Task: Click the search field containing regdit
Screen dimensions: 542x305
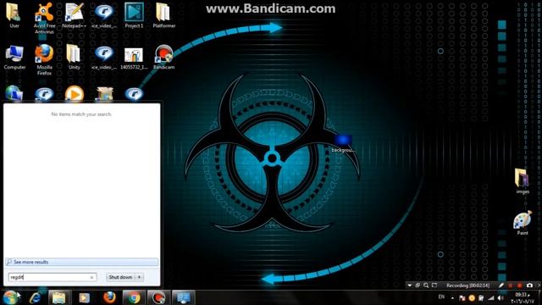Action: (53, 277)
